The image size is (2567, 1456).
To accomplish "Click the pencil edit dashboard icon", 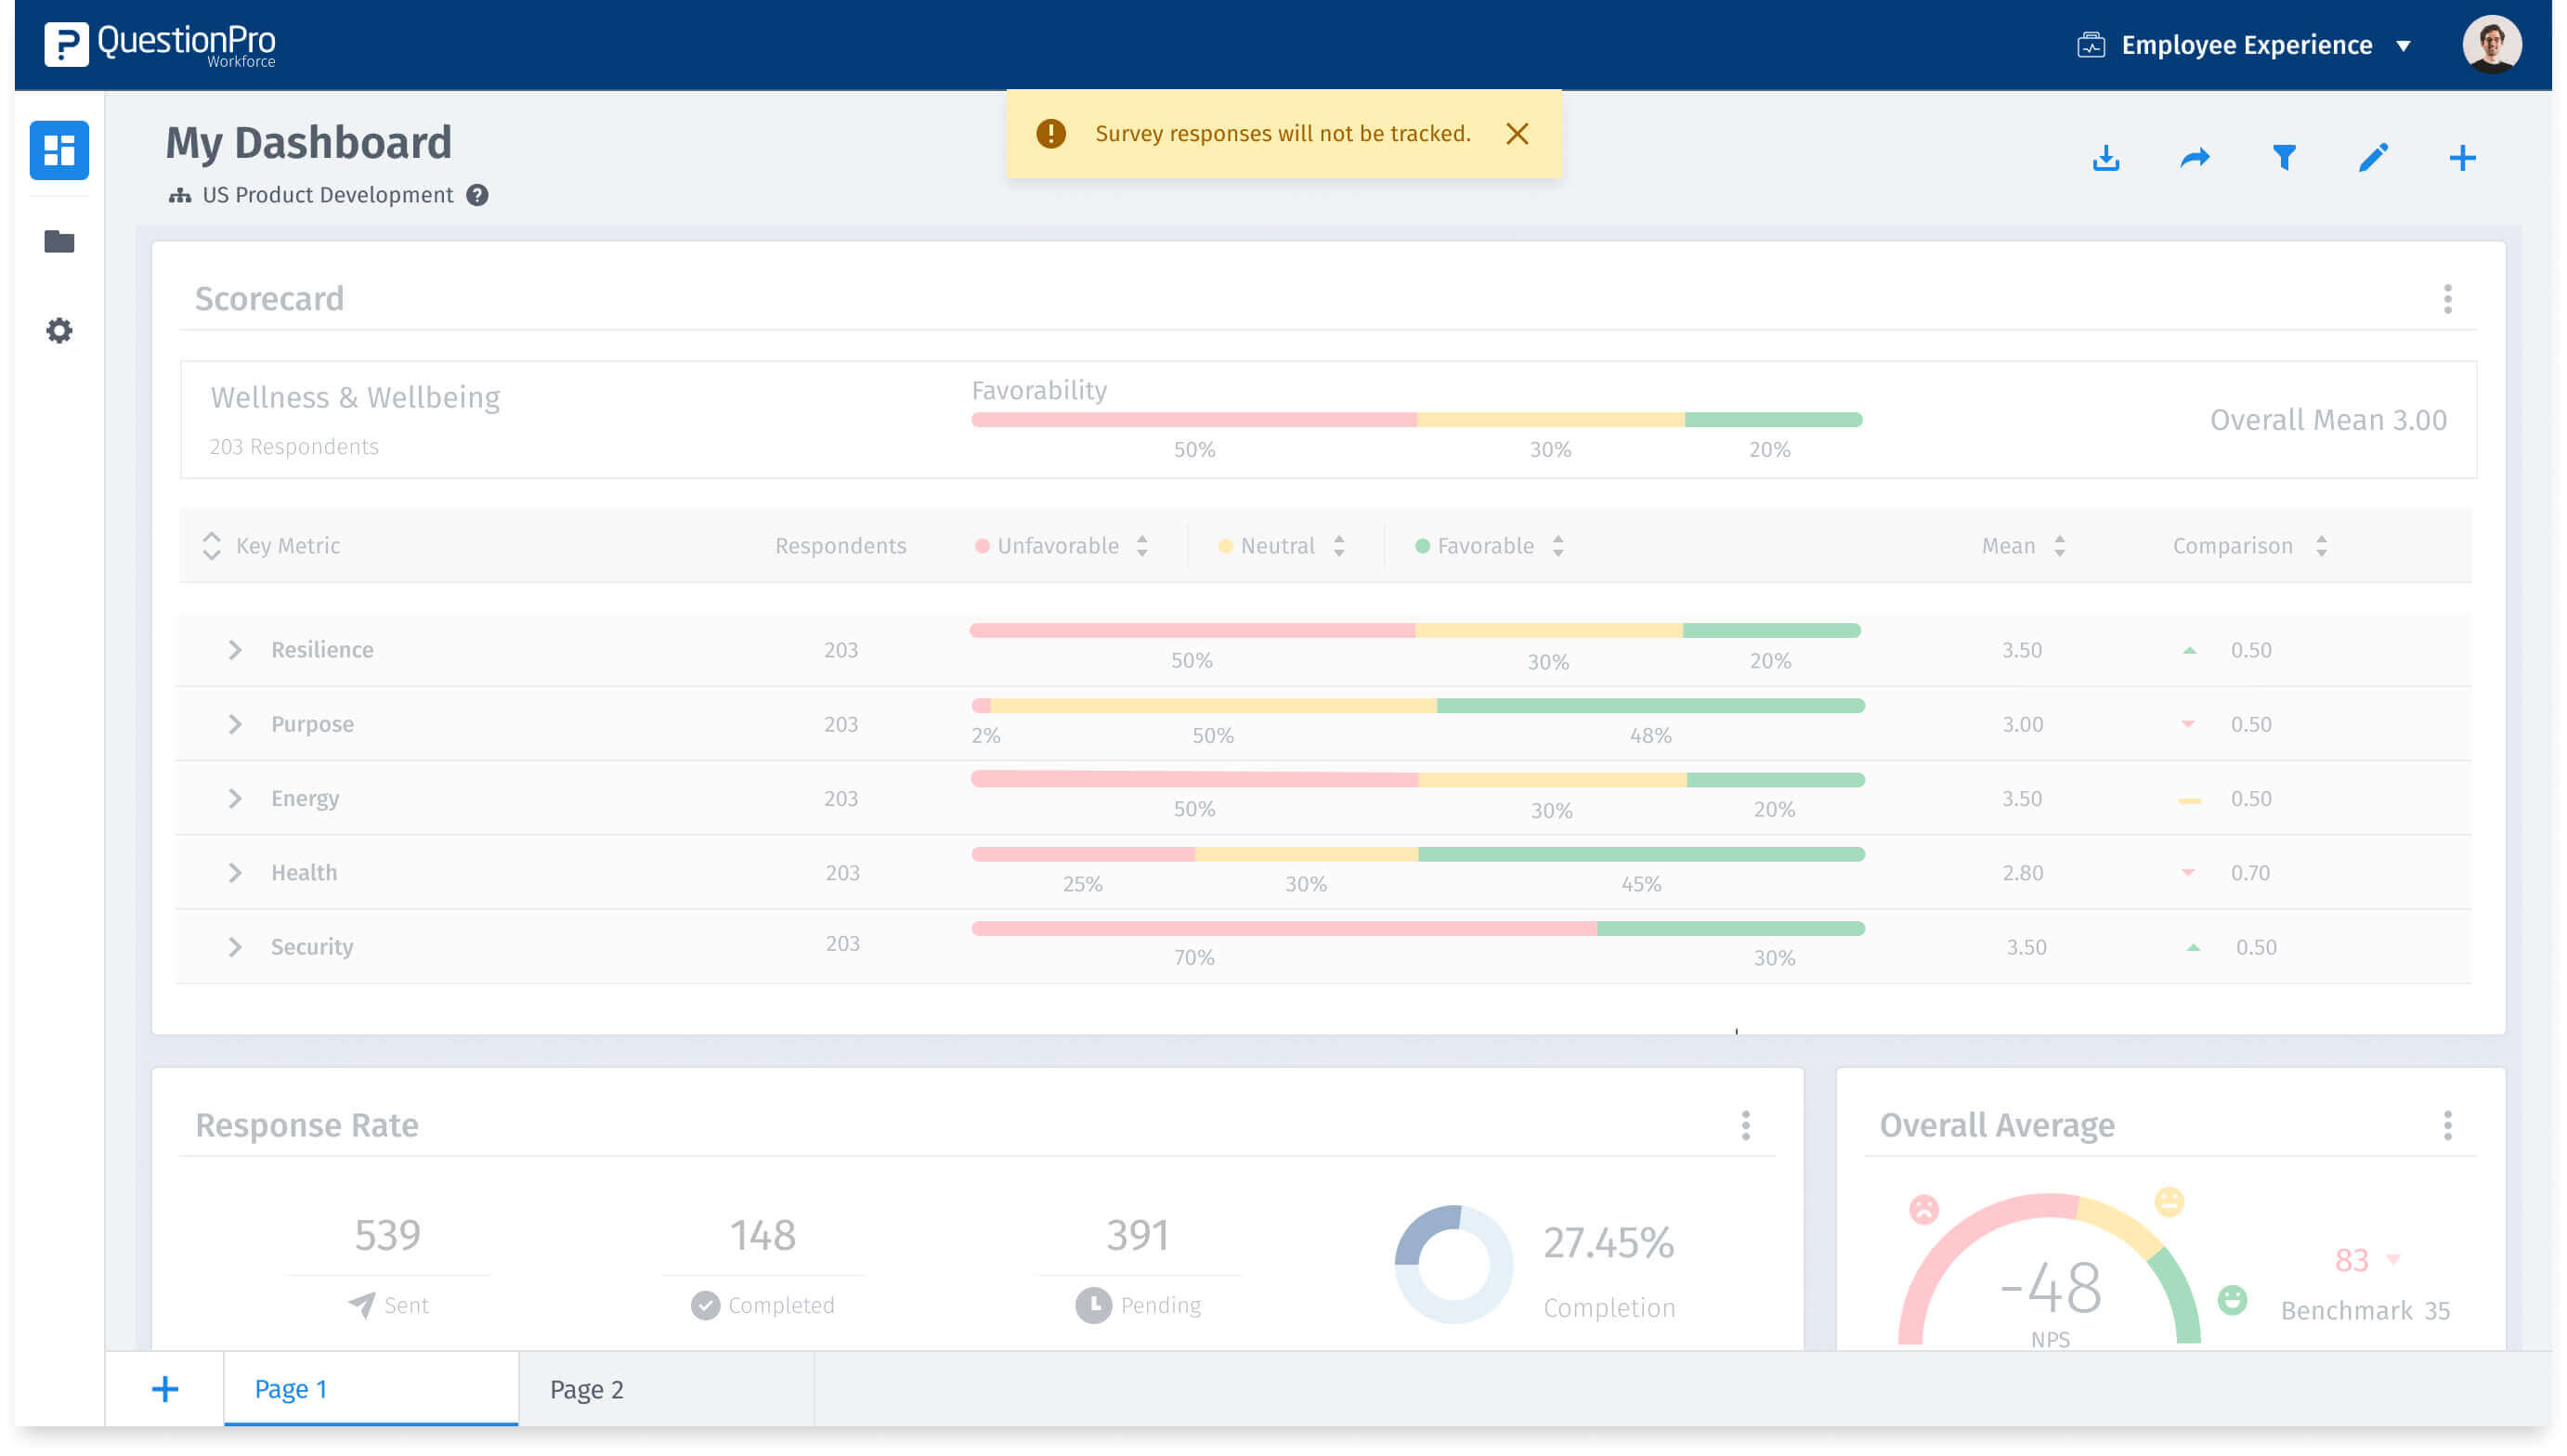I will (x=2372, y=158).
